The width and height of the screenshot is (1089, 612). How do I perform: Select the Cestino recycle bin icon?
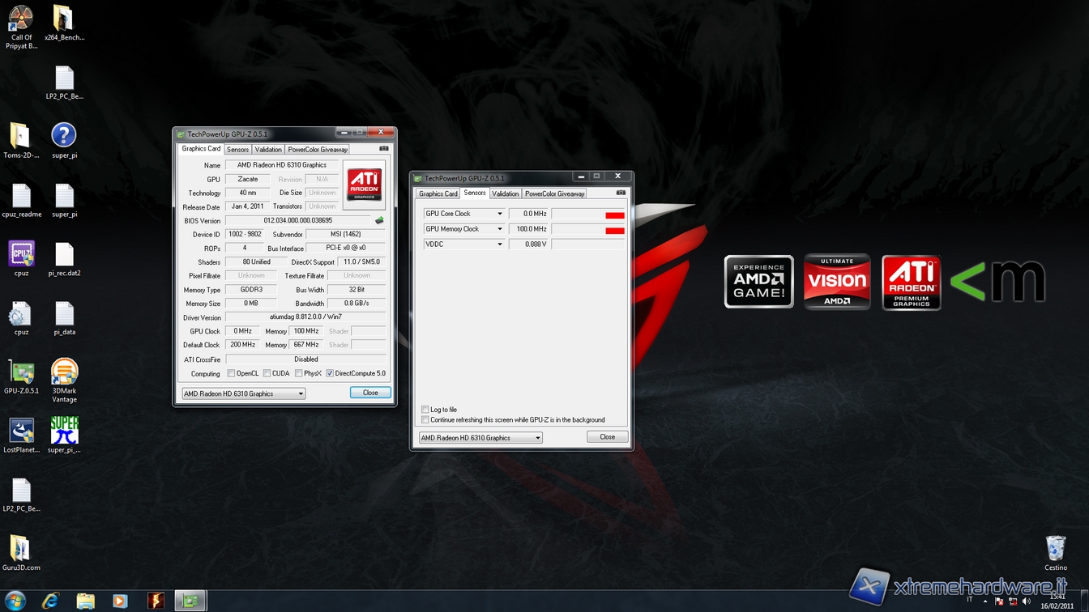click(1056, 549)
